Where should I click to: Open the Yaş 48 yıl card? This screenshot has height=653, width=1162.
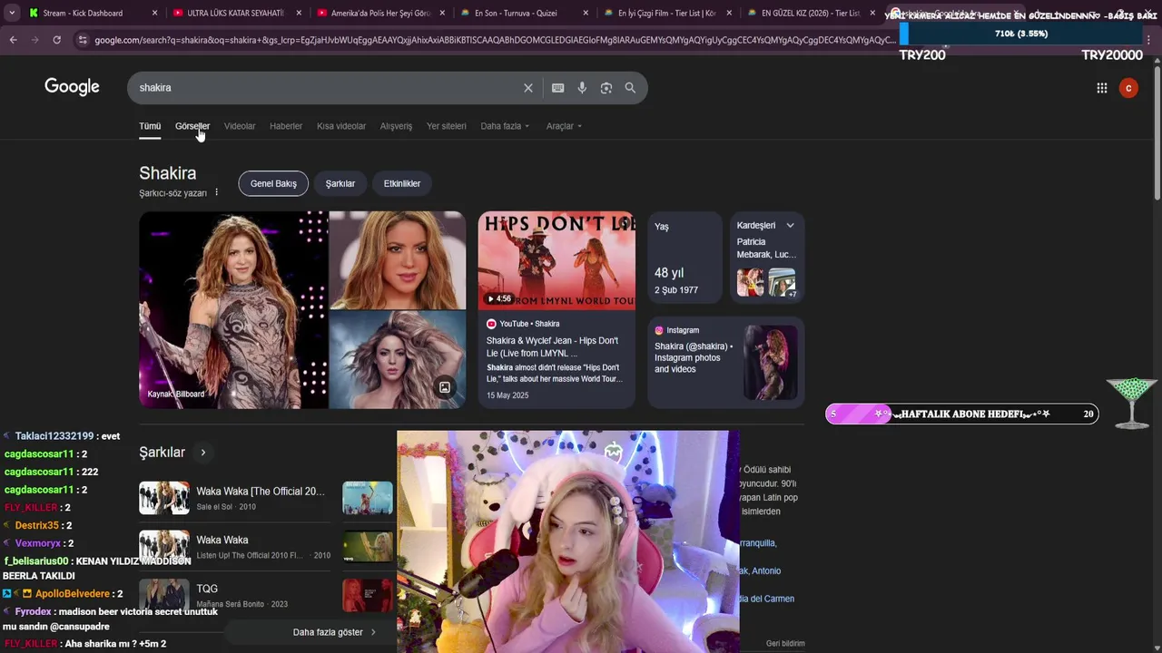tap(685, 259)
